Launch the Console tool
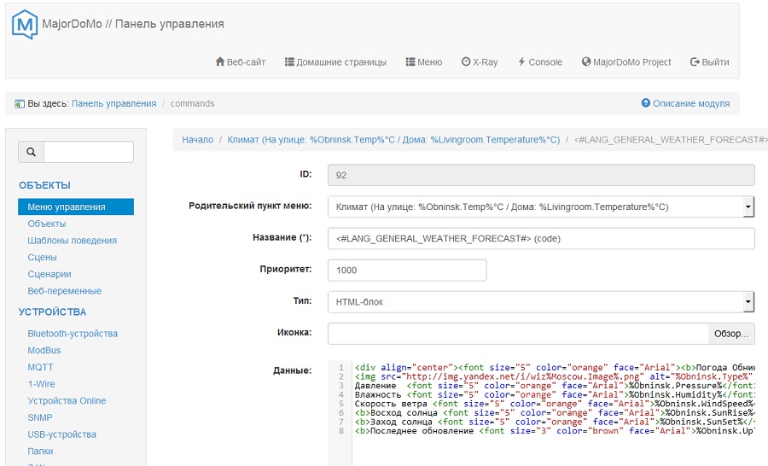 [x=540, y=62]
